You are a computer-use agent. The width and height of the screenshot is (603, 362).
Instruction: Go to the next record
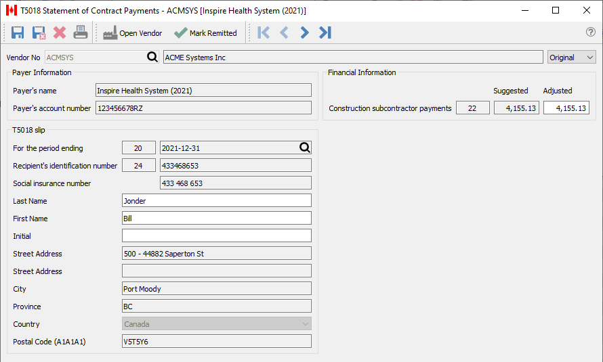(304, 32)
